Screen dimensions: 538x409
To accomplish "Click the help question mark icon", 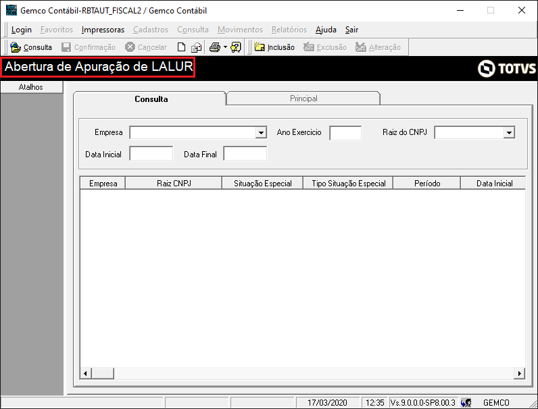I will click(x=236, y=47).
